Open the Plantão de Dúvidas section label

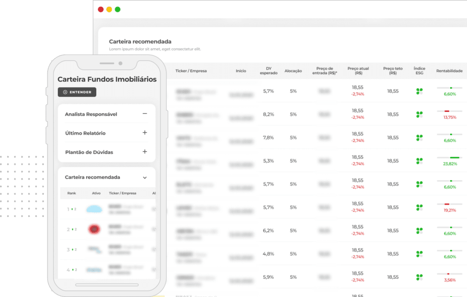(89, 152)
